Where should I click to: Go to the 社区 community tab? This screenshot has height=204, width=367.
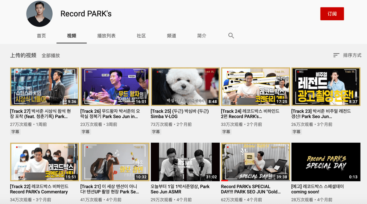coord(141,36)
